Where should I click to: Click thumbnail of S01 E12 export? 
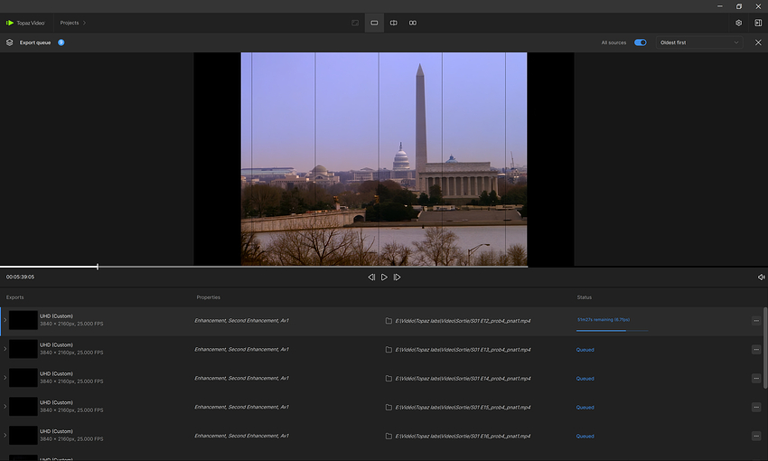(x=23, y=320)
